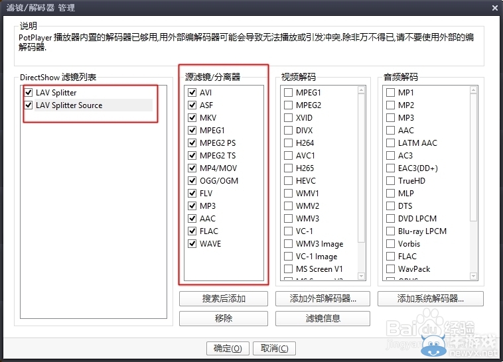The height and width of the screenshot is (362, 503).
Task: Enable MP2 audio decoder checkbox
Action: tap(390, 105)
